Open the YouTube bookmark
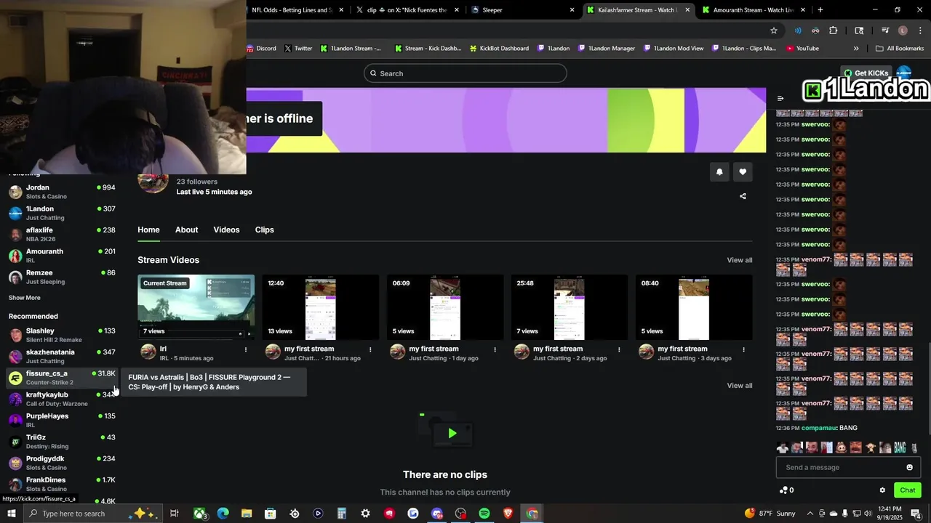This screenshot has width=931, height=523. click(x=802, y=49)
